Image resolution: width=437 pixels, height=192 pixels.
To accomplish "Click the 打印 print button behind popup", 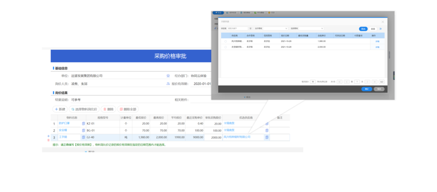I will [x=271, y=13].
